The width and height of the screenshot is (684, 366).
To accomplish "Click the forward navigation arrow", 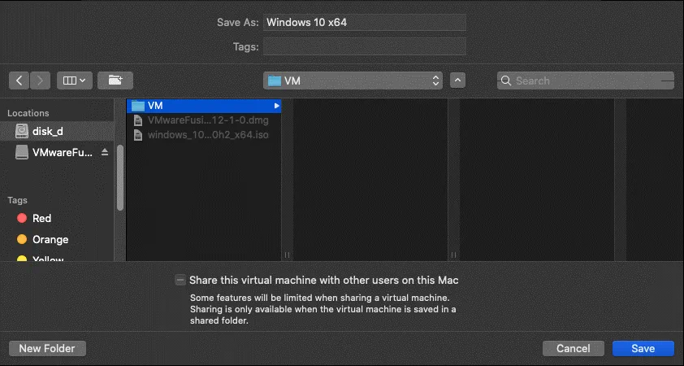I will coord(41,81).
